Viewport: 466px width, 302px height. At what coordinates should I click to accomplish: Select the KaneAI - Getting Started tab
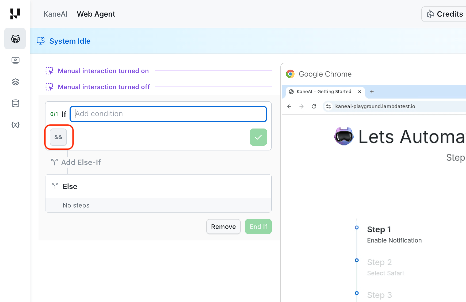pos(324,92)
